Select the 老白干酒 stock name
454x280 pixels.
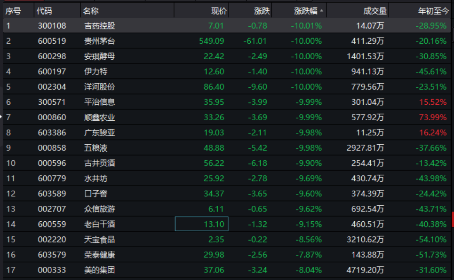(x=100, y=224)
